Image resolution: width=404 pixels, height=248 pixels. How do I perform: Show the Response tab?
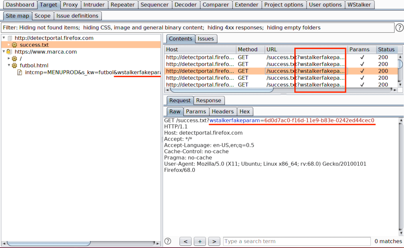tap(209, 100)
